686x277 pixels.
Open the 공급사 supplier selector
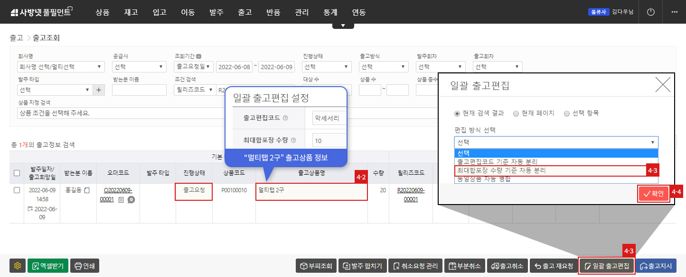(139, 66)
